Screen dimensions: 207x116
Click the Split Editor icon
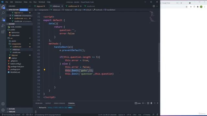point(154,6)
